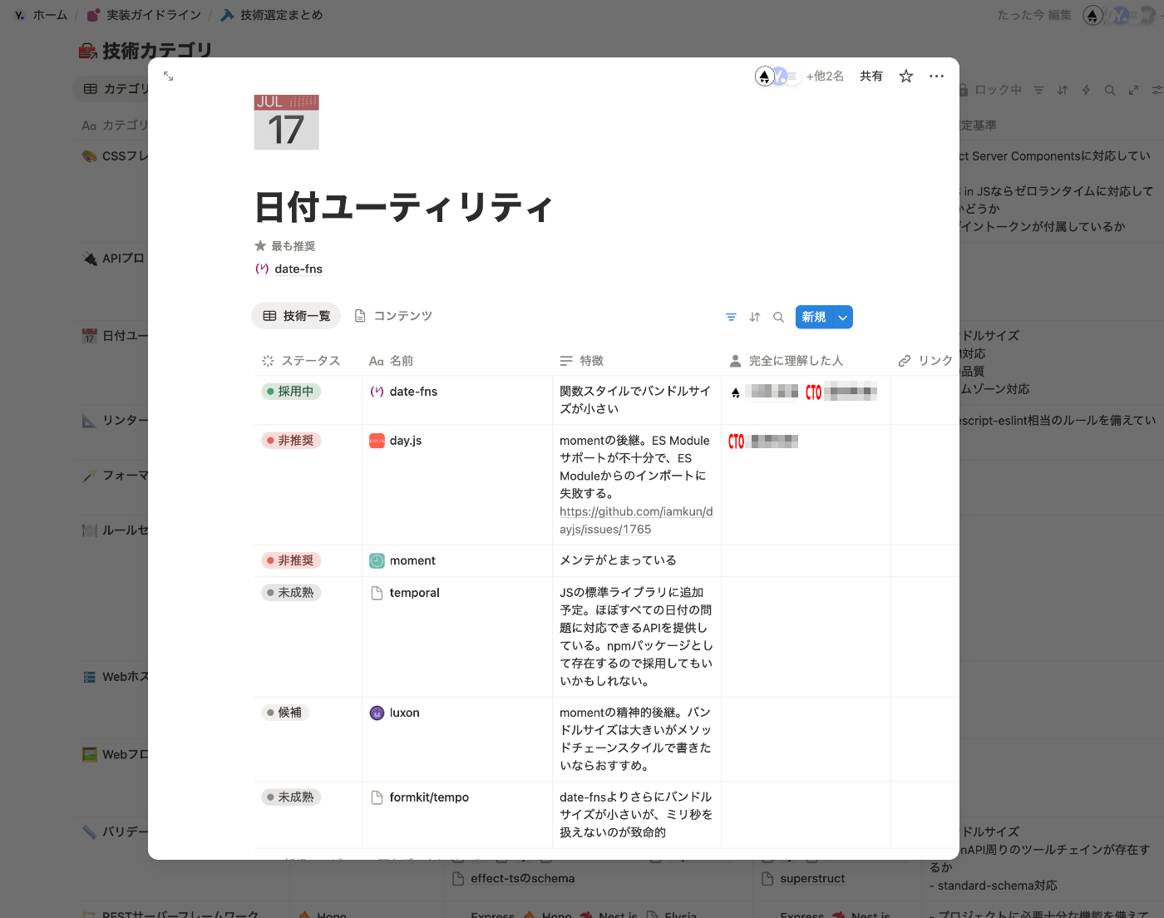Open luxon row name

pos(404,713)
